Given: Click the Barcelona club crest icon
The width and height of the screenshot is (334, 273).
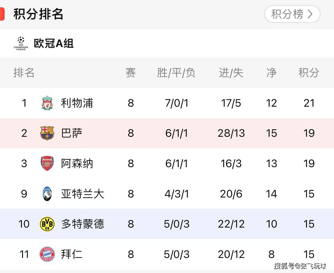Looking at the screenshot, I should (47, 133).
